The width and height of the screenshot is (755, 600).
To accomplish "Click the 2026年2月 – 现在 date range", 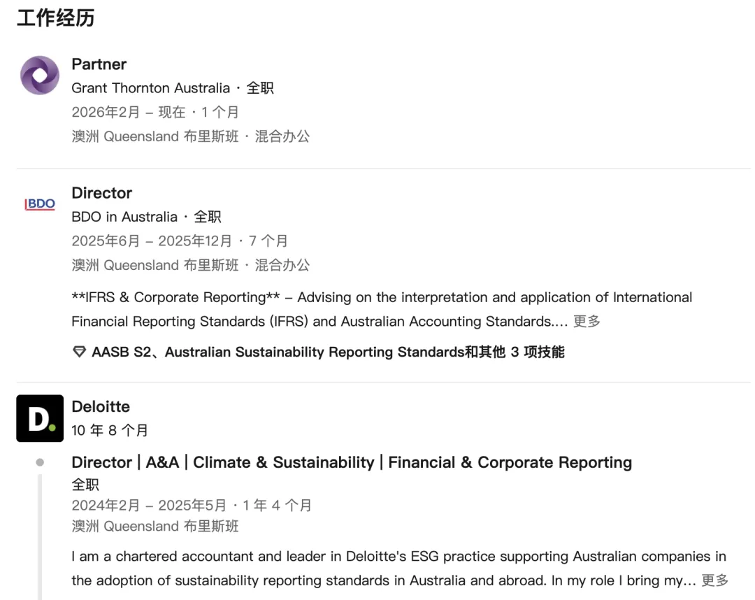I will (x=129, y=112).
